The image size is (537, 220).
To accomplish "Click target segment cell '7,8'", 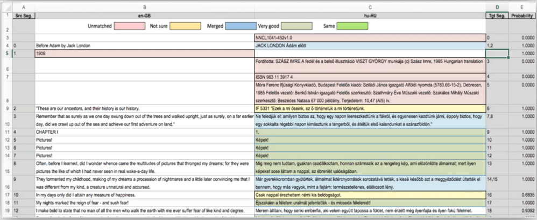I will coord(497,121).
